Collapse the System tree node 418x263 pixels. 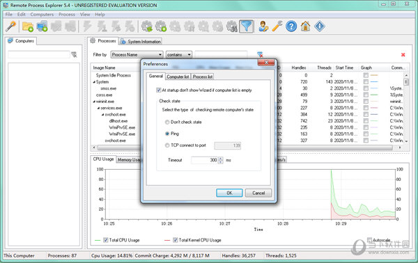pos(94,82)
